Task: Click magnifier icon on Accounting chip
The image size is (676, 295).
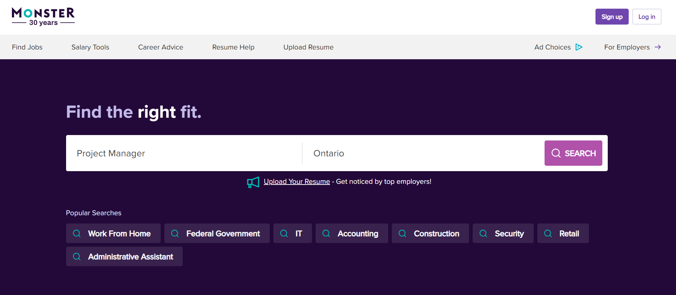Action: [326, 233]
